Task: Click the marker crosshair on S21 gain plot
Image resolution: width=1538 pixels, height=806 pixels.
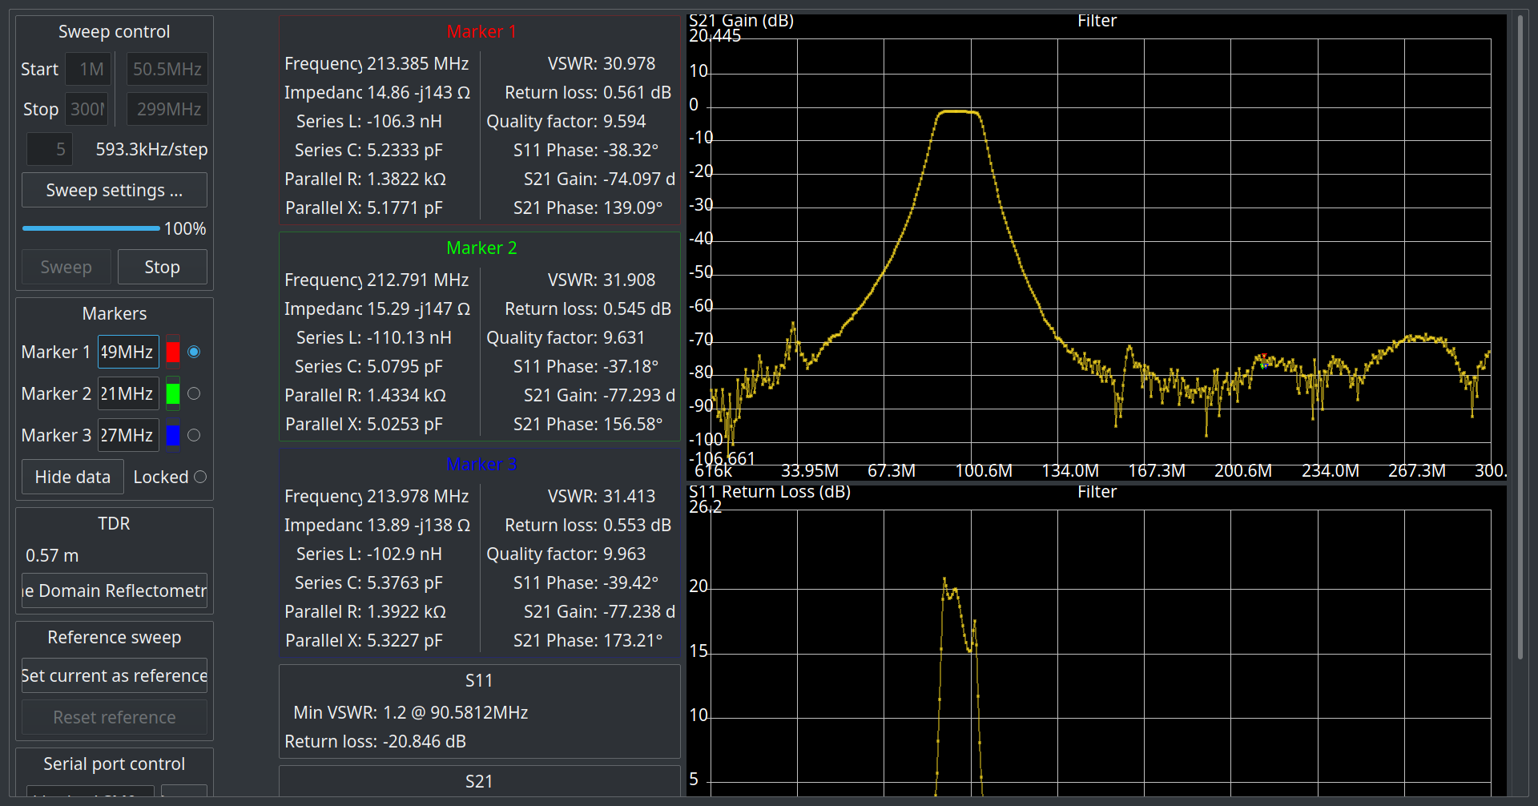Action: point(1263,361)
